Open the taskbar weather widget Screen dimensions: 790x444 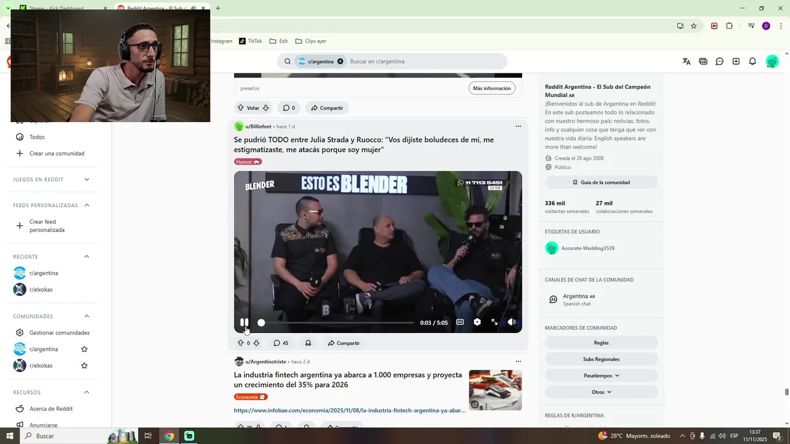coord(634,436)
